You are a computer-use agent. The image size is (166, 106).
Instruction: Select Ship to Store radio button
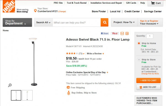[139, 60]
